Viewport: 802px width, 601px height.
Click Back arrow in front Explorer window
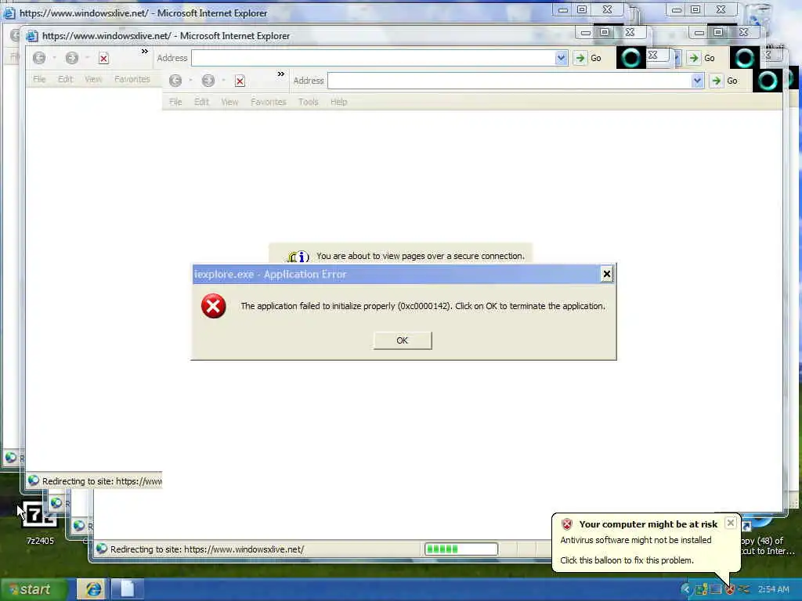(x=175, y=81)
